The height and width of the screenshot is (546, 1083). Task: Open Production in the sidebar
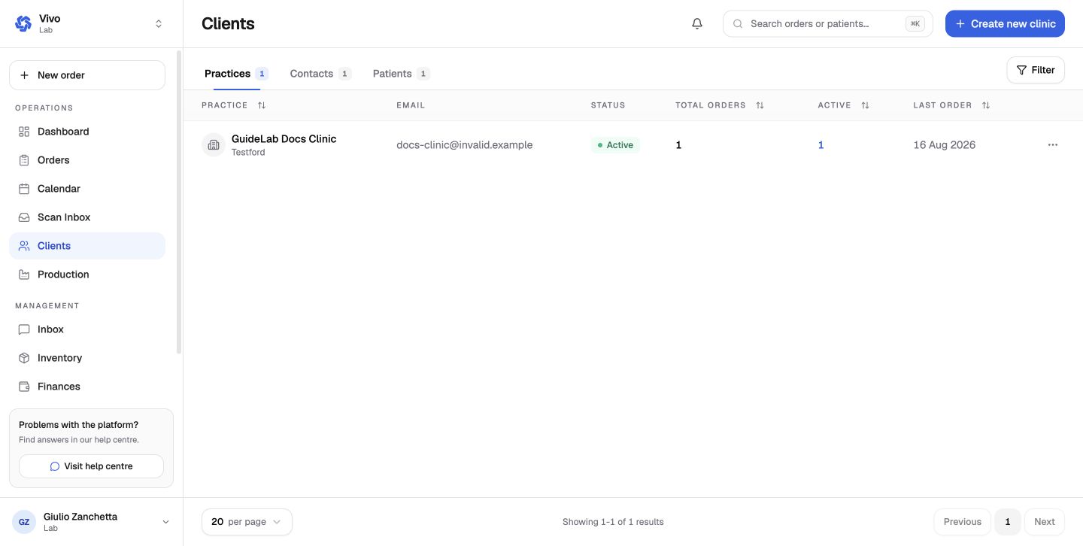coord(87,275)
